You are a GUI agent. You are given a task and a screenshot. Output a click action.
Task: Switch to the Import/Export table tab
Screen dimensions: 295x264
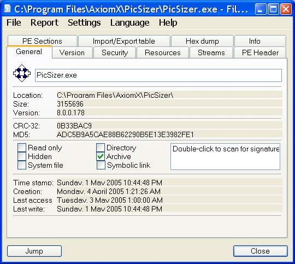click(x=124, y=41)
